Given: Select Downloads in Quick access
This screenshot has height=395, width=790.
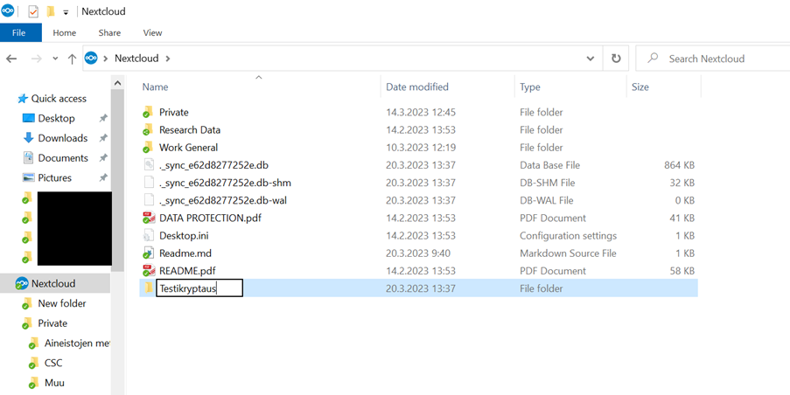Looking at the screenshot, I should 62,138.
